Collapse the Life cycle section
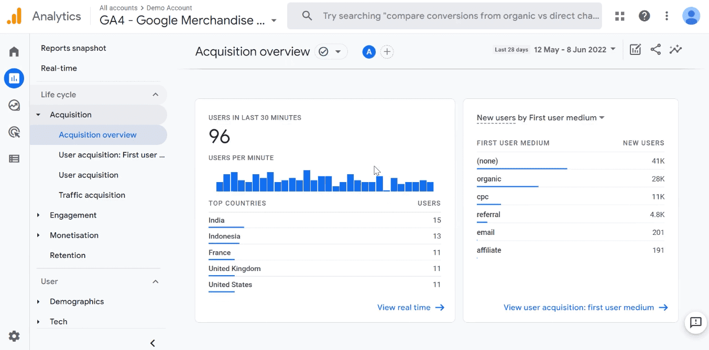Viewport: 709px width, 350px height. (155, 95)
